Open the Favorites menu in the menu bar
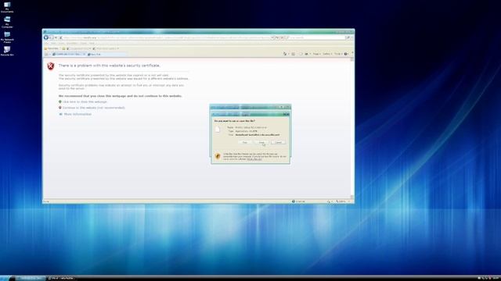Screen dimensions: 501x281 72,44
